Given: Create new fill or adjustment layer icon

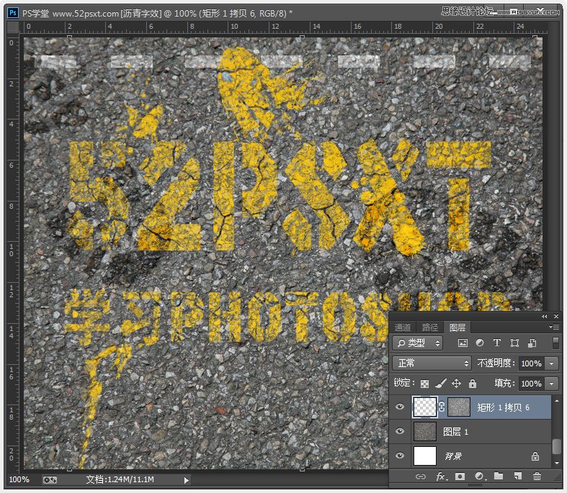Looking at the screenshot, I should [x=480, y=476].
